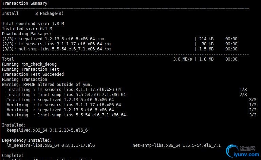The image size is (261, 160).
Task: Click the "Complete!" status line
Action: click(13, 156)
